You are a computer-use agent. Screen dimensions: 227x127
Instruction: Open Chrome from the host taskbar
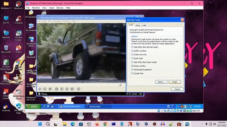point(105,124)
